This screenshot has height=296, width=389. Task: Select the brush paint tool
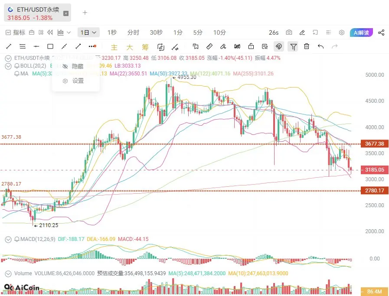point(223,46)
